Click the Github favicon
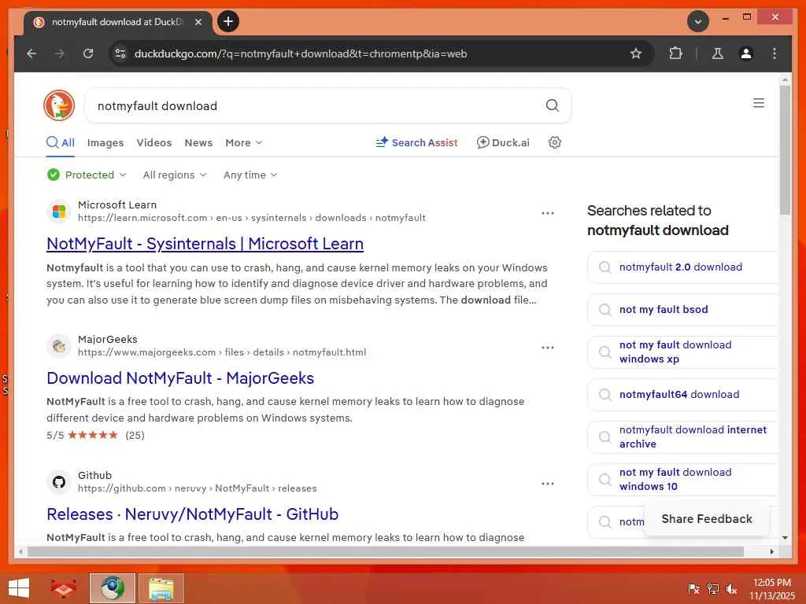Image resolution: width=806 pixels, height=604 pixels. (x=59, y=482)
